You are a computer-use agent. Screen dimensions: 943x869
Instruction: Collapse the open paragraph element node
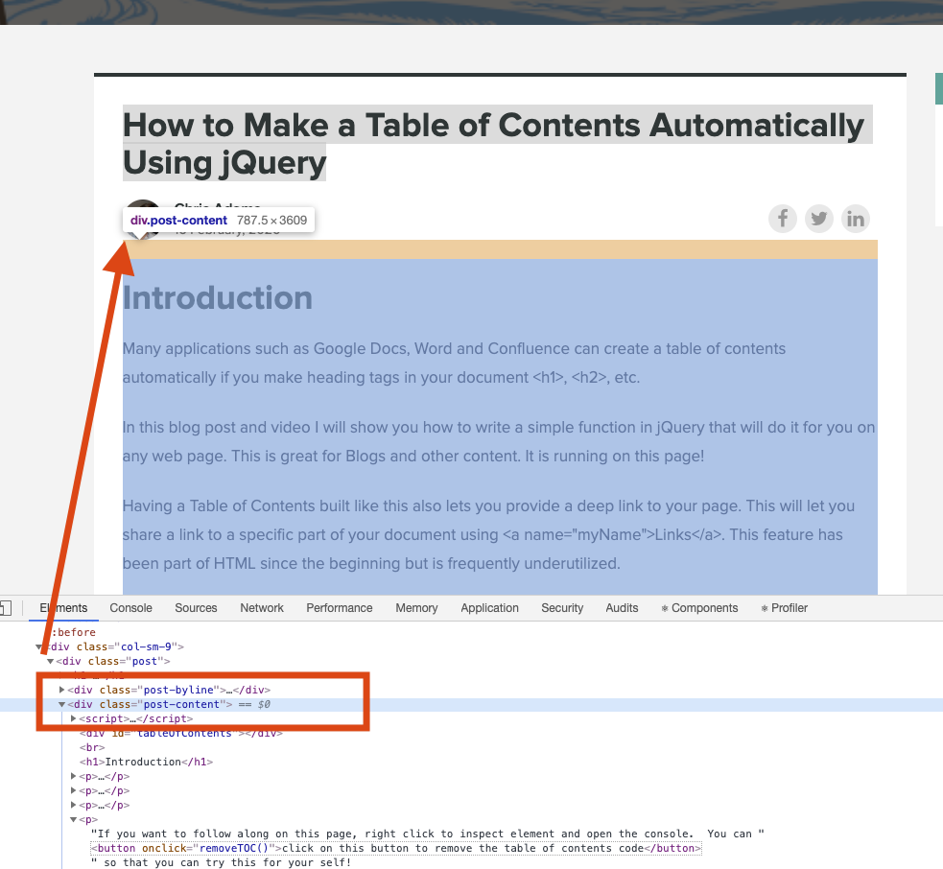click(x=73, y=820)
